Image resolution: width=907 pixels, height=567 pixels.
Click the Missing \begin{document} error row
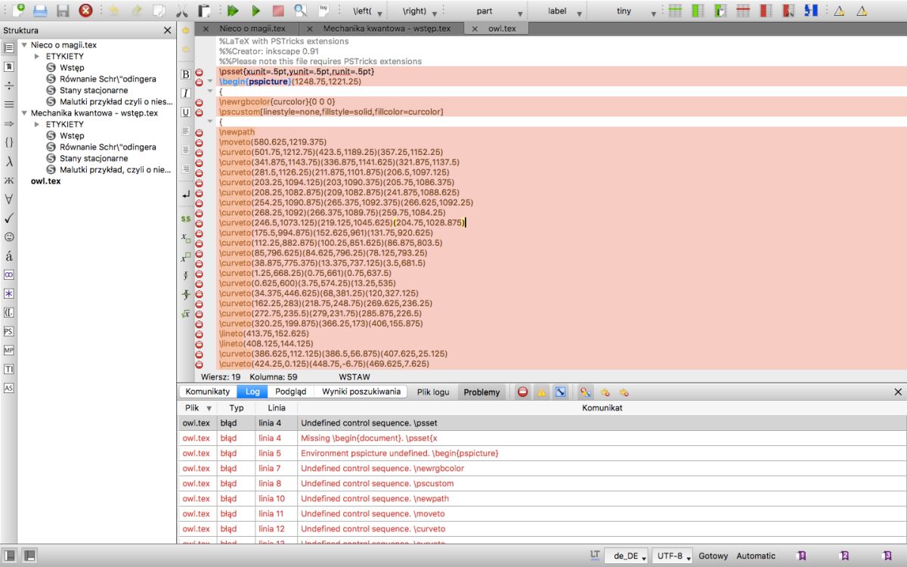coord(542,438)
